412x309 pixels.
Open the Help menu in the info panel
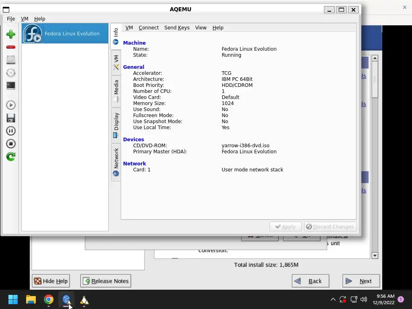tap(218, 28)
